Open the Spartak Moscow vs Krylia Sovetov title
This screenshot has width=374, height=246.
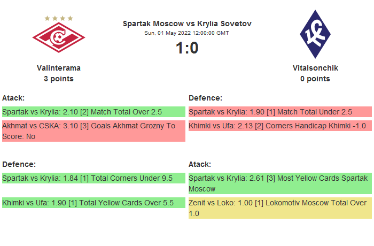coord(187,24)
